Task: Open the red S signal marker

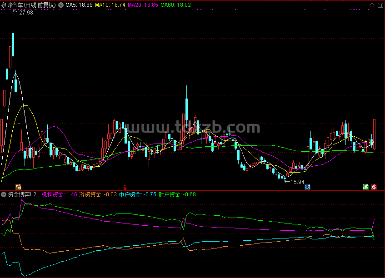Action: pyautogui.click(x=125, y=188)
